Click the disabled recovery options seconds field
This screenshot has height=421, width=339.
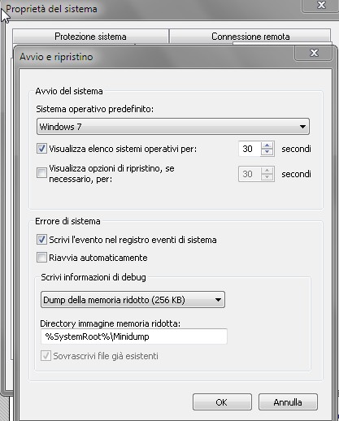250,174
